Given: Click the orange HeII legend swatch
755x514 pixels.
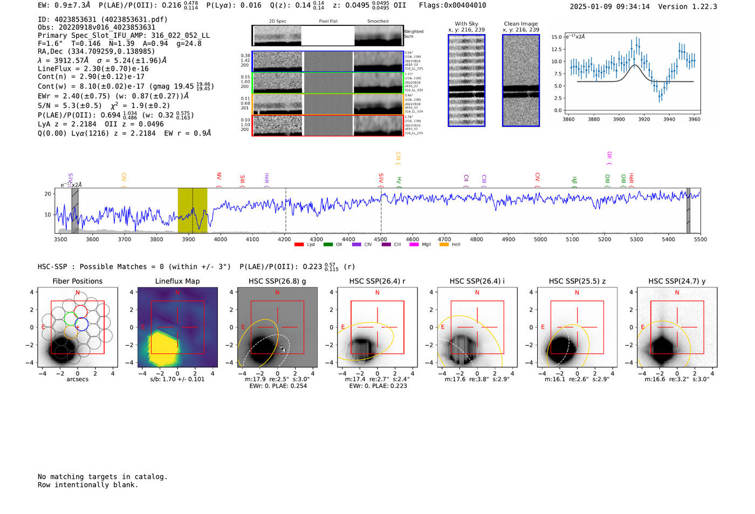Looking at the screenshot, I should [x=444, y=244].
